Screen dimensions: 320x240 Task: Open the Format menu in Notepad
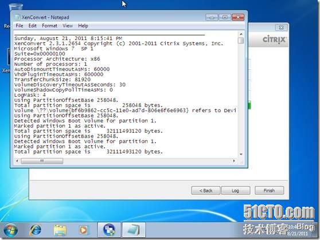(x=49, y=26)
